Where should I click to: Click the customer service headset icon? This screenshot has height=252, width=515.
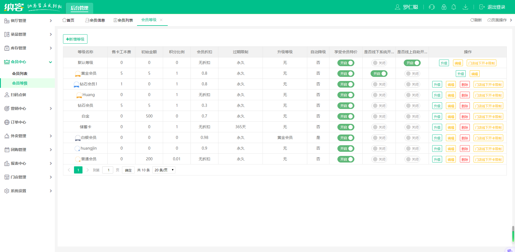point(432,7)
